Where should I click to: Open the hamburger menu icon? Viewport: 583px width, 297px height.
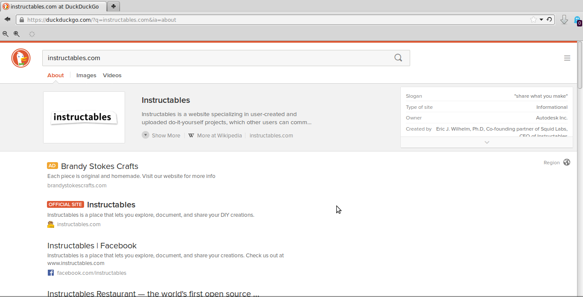[567, 58]
